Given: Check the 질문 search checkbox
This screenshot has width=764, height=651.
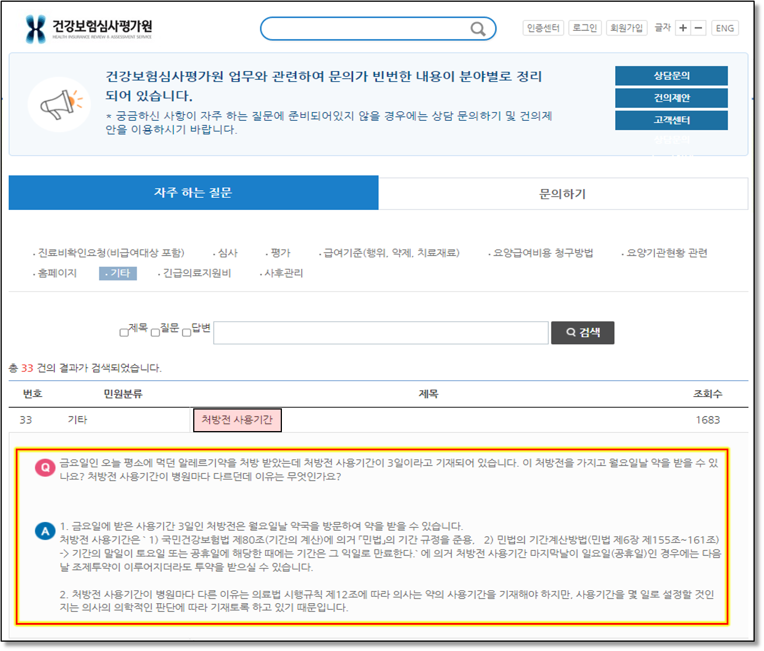Looking at the screenshot, I should (155, 332).
